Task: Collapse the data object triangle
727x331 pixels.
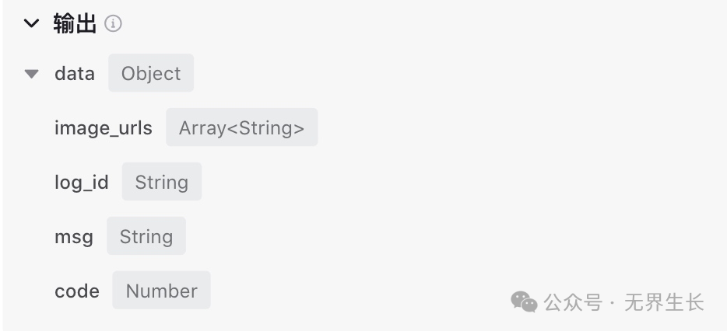Action: click(31, 75)
